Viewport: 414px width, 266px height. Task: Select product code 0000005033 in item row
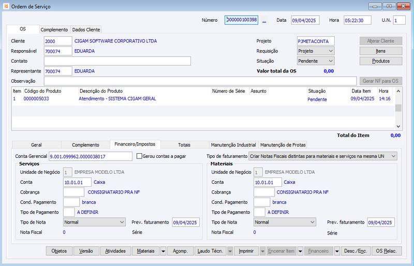pos(36,98)
